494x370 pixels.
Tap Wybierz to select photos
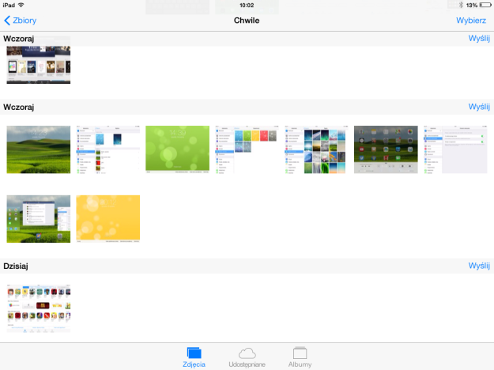click(471, 21)
